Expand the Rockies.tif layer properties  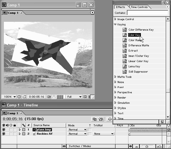pos(20,134)
